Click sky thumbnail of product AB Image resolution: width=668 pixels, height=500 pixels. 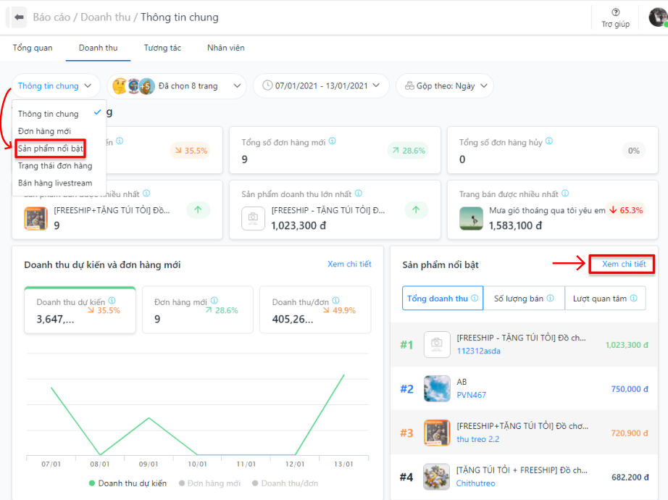click(x=437, y=388)
